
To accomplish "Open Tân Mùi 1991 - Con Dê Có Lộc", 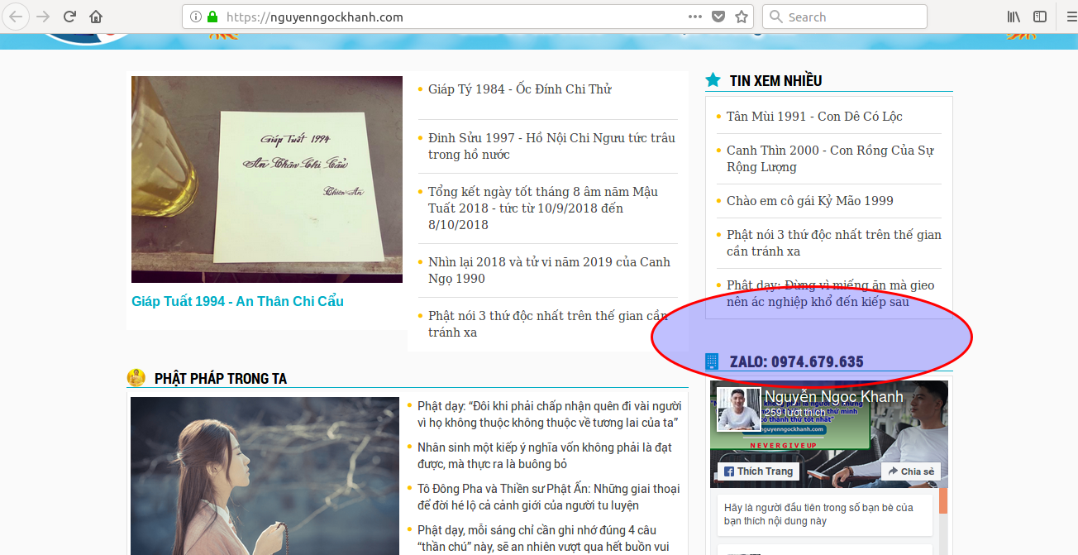I will [814, 117].
